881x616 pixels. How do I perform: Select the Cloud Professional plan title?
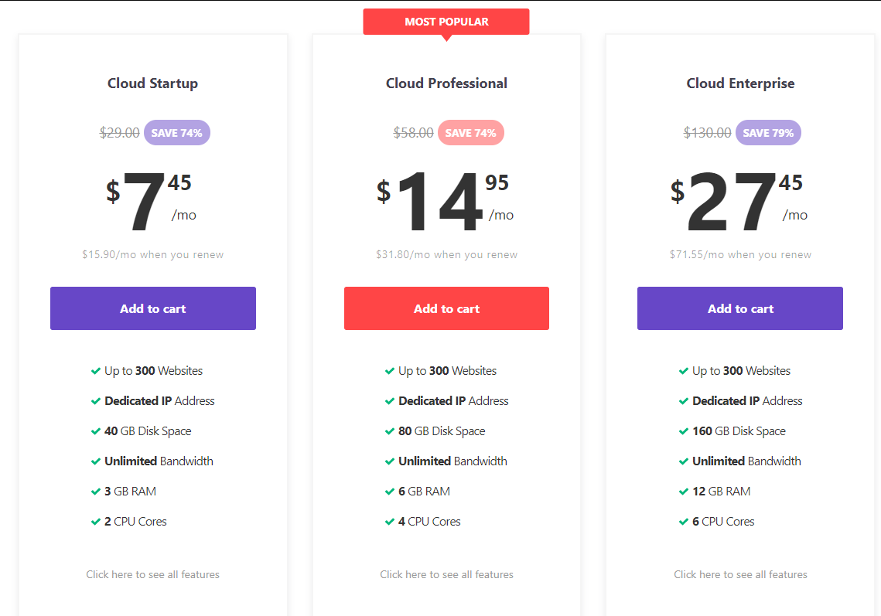click(x=446, y=83)
